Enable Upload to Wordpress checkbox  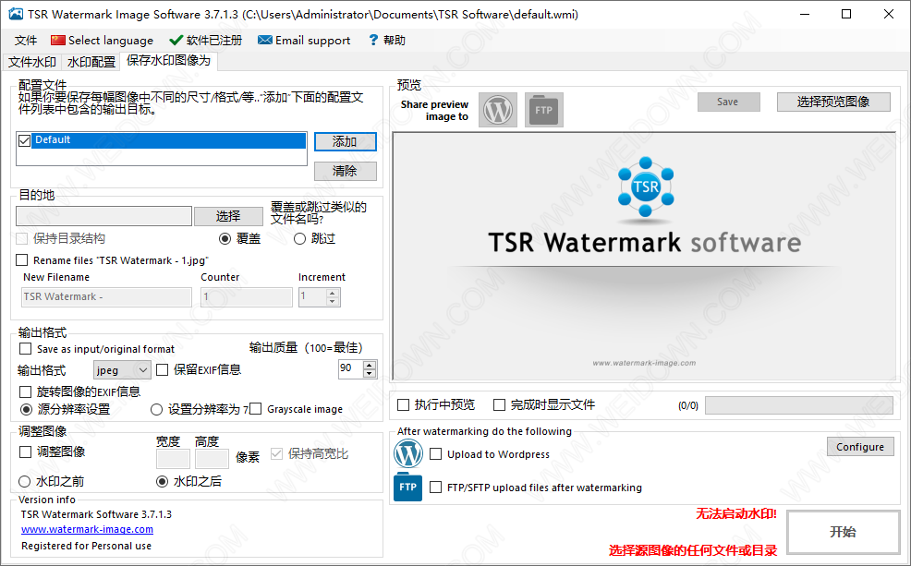coord(436,454)
